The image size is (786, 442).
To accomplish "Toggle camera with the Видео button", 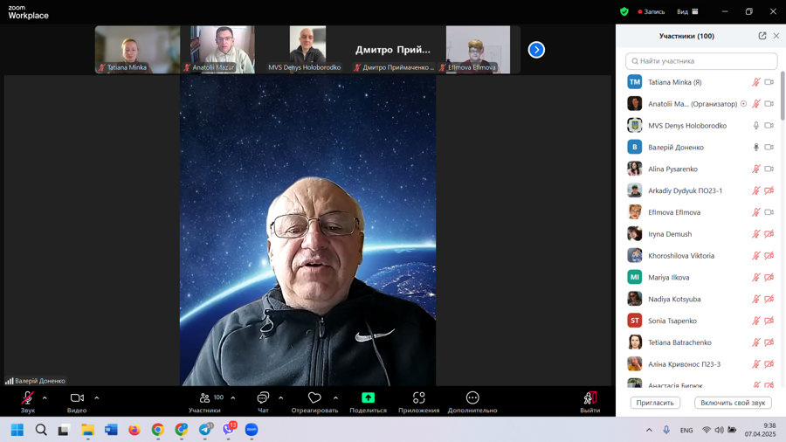I will coord(77,402).
